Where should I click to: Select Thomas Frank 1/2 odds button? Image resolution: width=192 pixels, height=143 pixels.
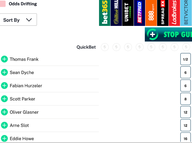(x=186, y=59)
